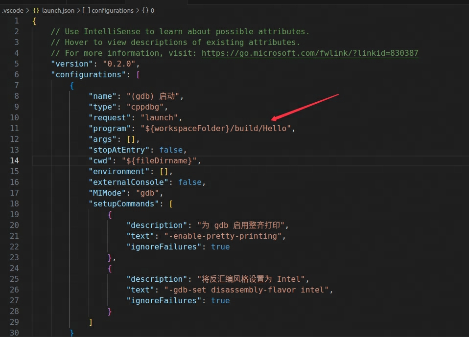Viewport: 469px width, 337px height.
Task: Click the false value of stopAtEntry
Action: coord(171,150)
